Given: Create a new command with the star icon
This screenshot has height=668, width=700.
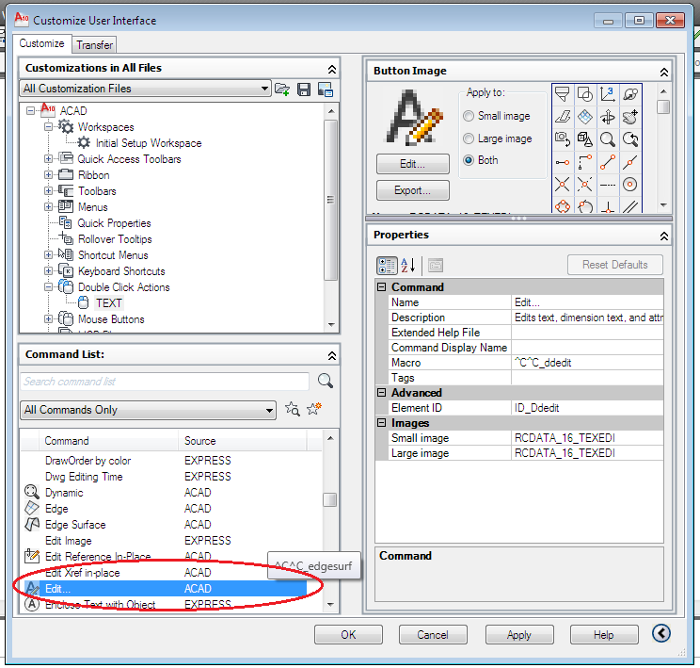Looking at the screenshot, I should (314, 408).
